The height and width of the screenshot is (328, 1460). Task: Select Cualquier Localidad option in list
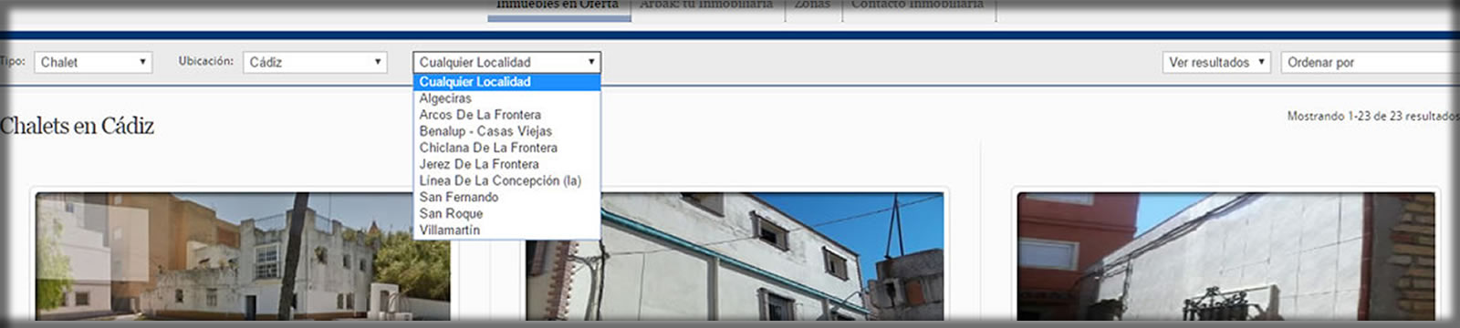click(506, 82)
